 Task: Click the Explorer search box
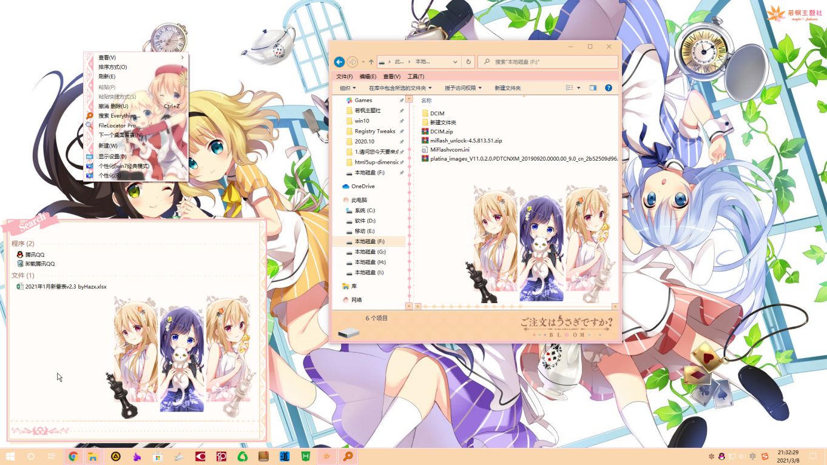[548, 62]
